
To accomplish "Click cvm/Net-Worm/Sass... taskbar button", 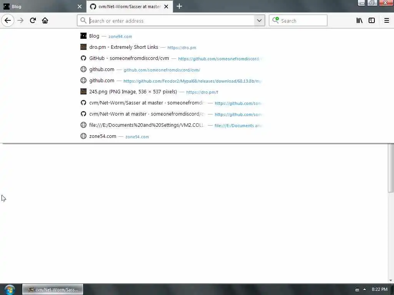I will pos(53,290).
